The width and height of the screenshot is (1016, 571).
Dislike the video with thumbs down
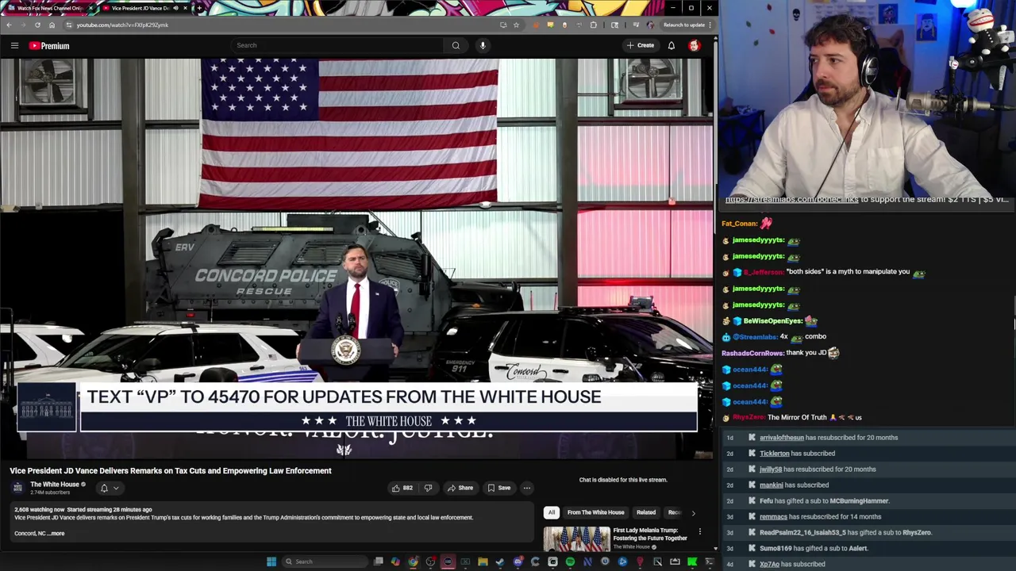tap(428, 488)
